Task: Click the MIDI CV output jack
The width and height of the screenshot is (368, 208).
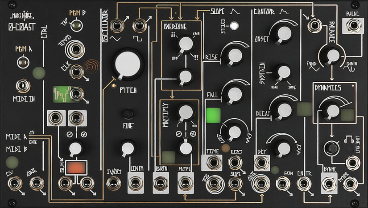Action: coord(15,184)
